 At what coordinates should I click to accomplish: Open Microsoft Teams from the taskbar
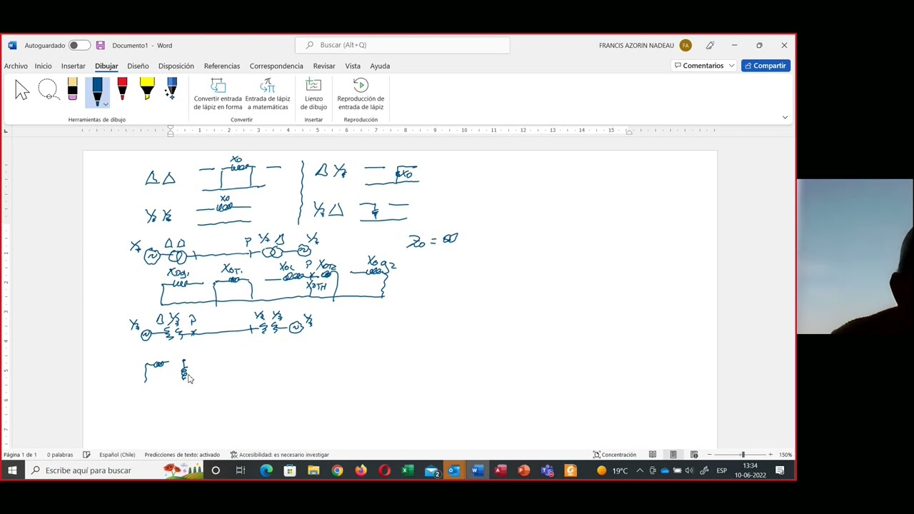tap(548, 470)
